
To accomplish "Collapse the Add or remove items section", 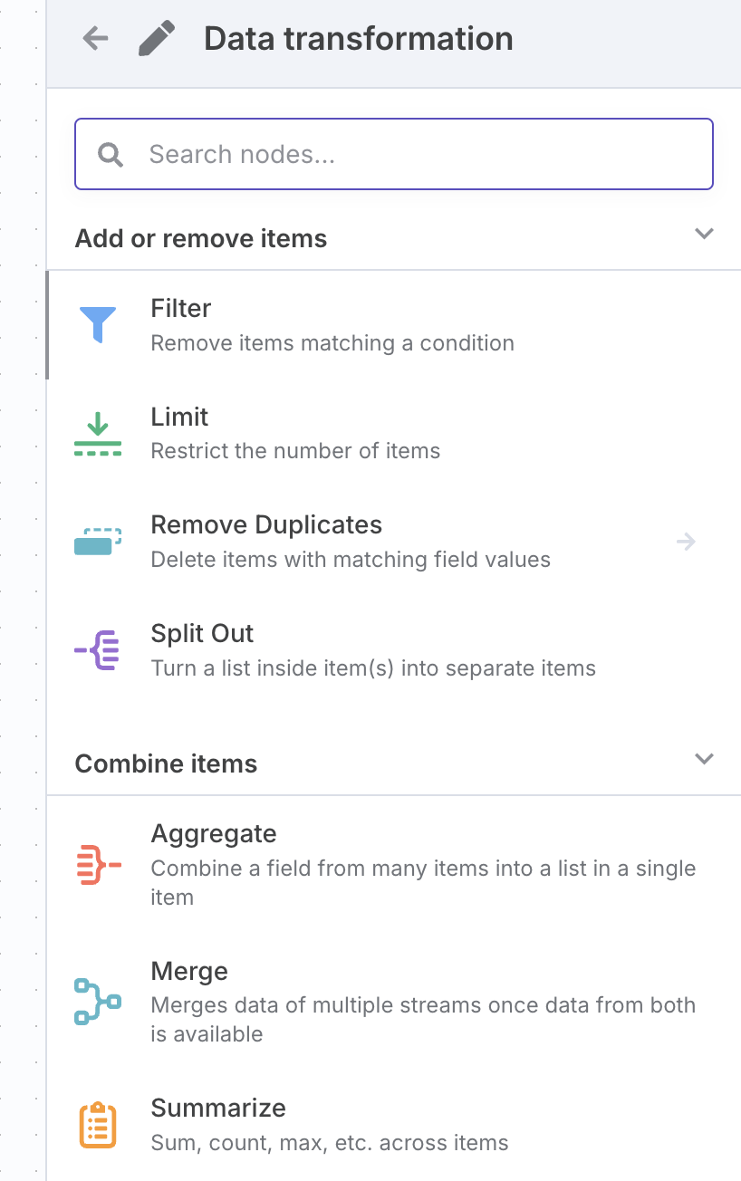I will click(704, 234).
